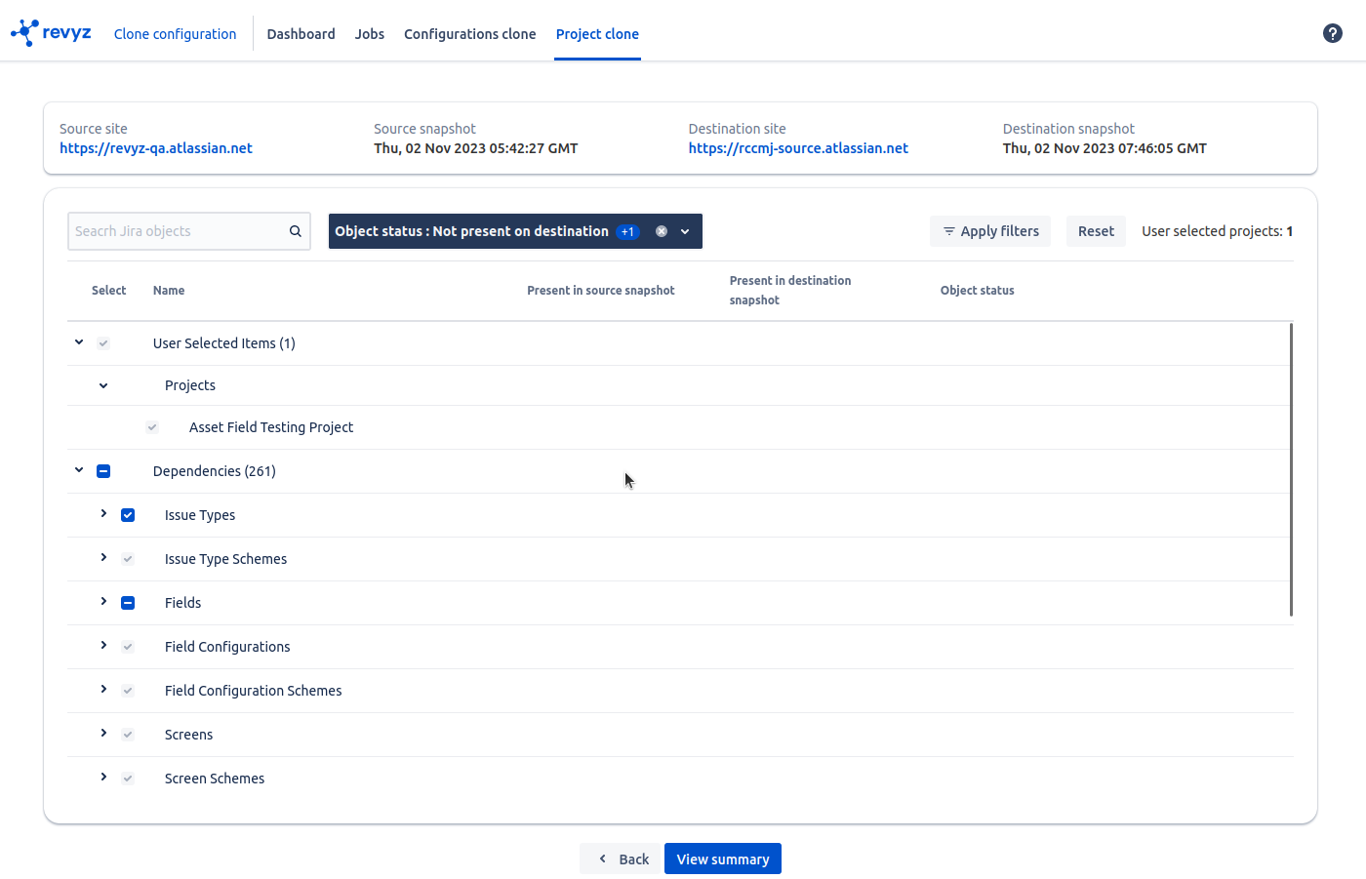Collapse the Projects subgroup

(103, 385)
